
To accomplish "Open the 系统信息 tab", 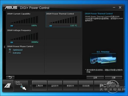I will click(x=86, y=86).
